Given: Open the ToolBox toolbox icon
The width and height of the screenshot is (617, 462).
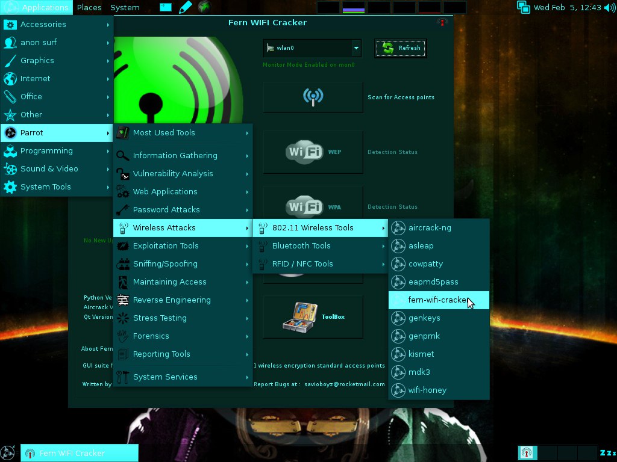Looking at the screenshot, I should pyautogui.click(x=300, y=318).
